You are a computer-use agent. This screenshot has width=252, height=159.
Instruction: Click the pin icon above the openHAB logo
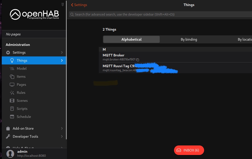62,5
